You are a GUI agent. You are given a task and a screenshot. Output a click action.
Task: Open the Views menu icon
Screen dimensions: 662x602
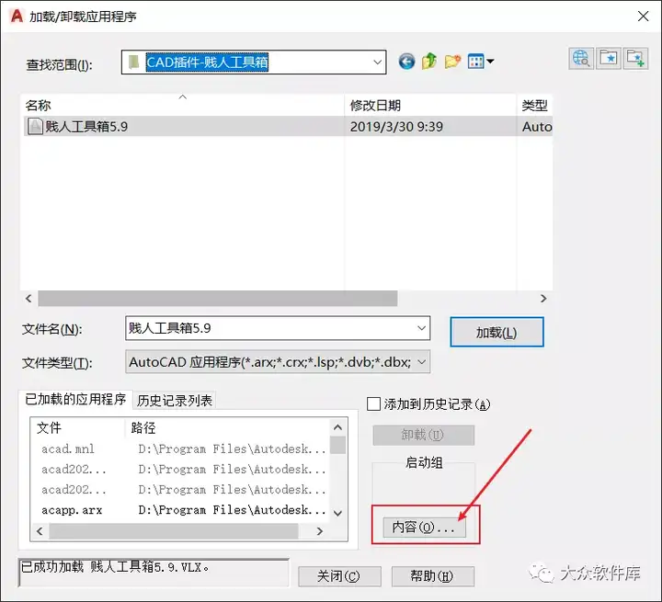click(x=481, y=62)
